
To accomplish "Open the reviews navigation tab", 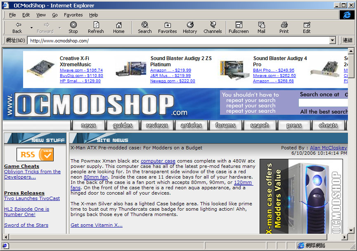I will point(157,125).
